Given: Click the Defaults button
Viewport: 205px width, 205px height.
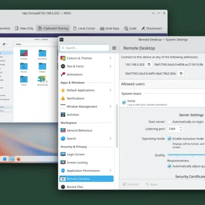Looking at the screenshot, I should 131,184.
